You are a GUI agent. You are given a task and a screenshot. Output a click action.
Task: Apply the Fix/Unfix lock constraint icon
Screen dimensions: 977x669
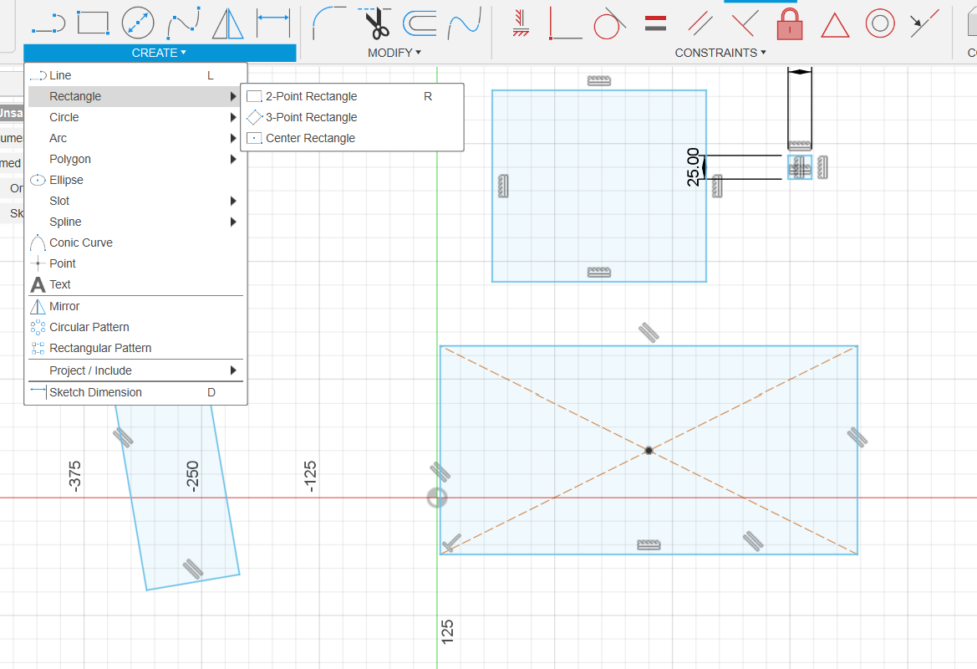790,23
